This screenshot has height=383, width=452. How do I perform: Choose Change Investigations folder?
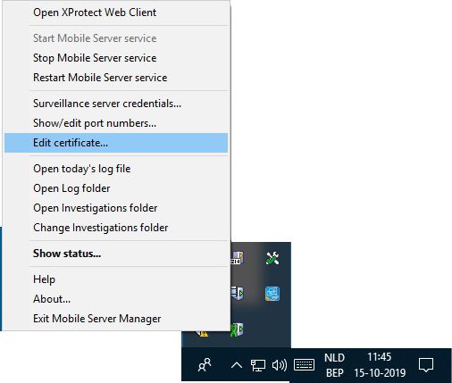(x=116, y=228)
